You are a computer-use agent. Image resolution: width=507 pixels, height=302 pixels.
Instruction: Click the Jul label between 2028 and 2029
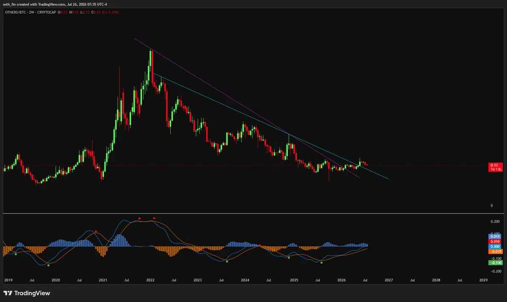click(x=460, y=280)
